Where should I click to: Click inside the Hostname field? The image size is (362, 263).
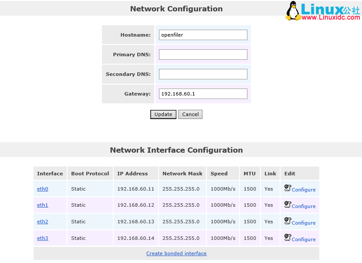[x=203, y=35]
